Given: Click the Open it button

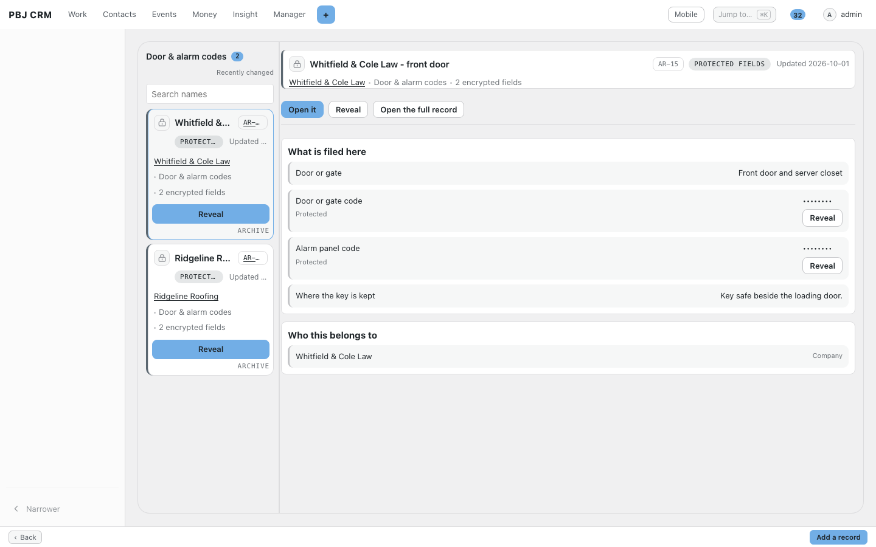Looking at the screenshot, I should 302,109.
